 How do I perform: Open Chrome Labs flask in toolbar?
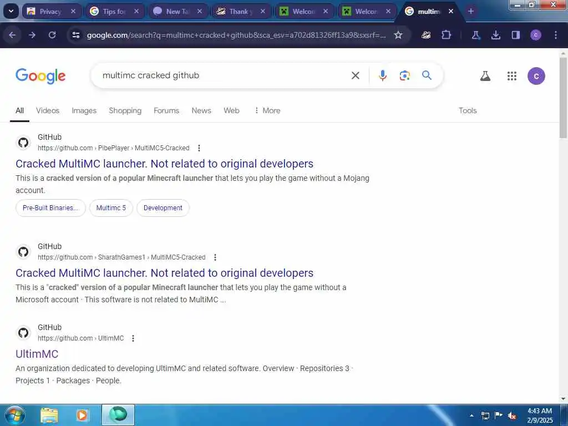point(475,35)
